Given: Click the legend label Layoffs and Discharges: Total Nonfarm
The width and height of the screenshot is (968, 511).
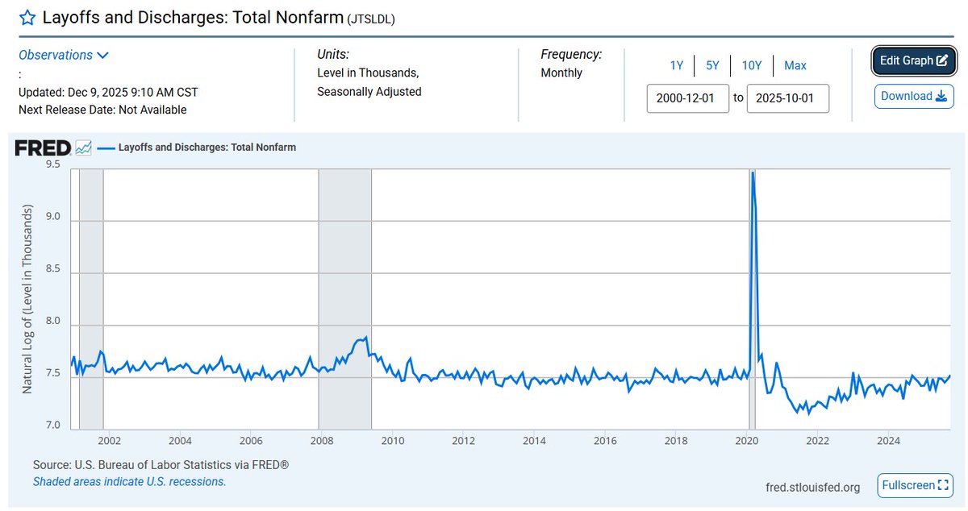Looking at the screenshot, I should pos(207,147).
